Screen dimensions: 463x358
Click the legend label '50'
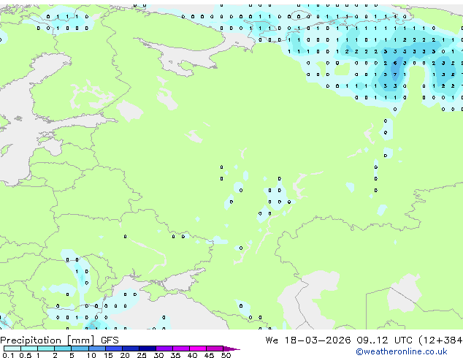pos(226,355)
